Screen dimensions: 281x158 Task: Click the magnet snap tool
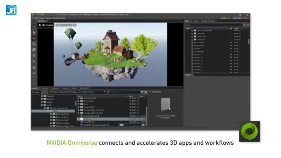(34, 55)
